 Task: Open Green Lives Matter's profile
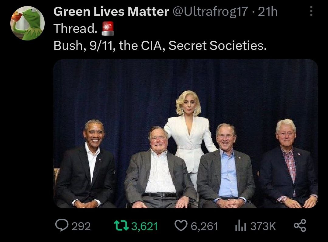(111, 11)
